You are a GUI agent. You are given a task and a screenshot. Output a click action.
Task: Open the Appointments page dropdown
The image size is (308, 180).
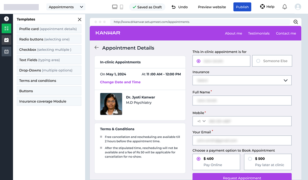click(66, 7)
